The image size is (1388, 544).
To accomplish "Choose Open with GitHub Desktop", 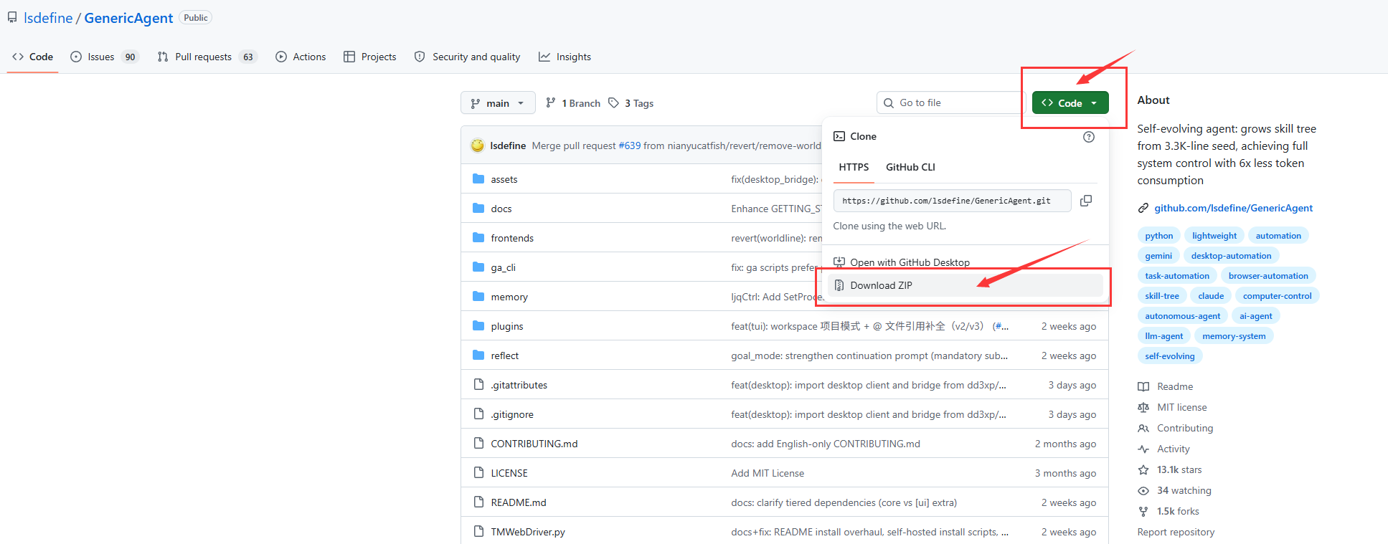I will [966, 262].
